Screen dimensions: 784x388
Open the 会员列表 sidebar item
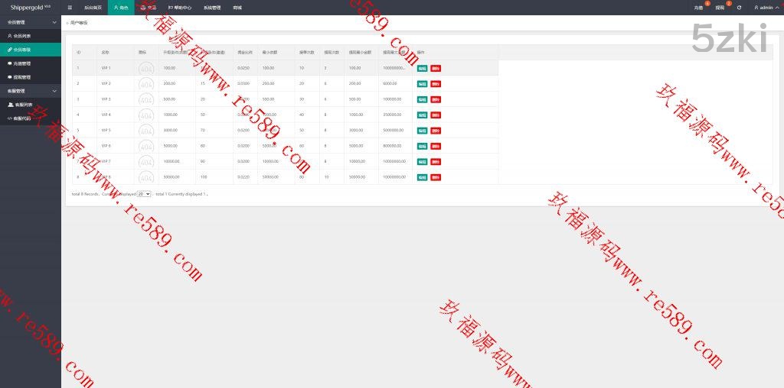pos(22,36)
